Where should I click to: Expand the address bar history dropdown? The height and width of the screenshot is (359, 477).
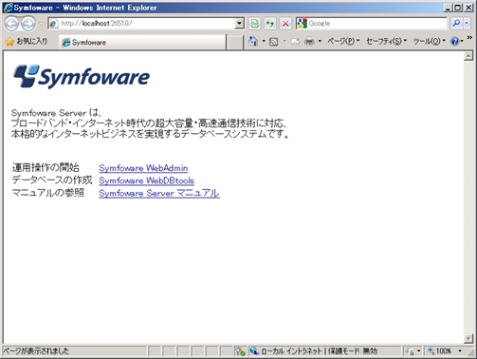pos(239,24)
